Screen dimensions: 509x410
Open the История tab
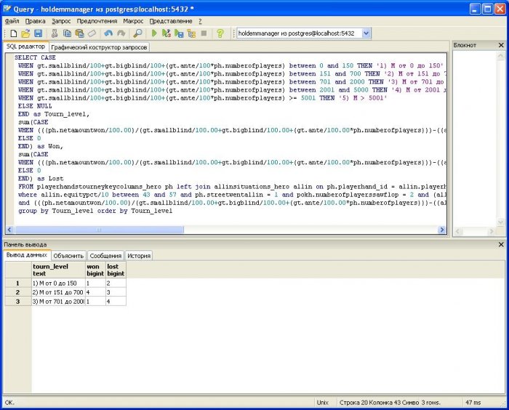coord(138,256)
